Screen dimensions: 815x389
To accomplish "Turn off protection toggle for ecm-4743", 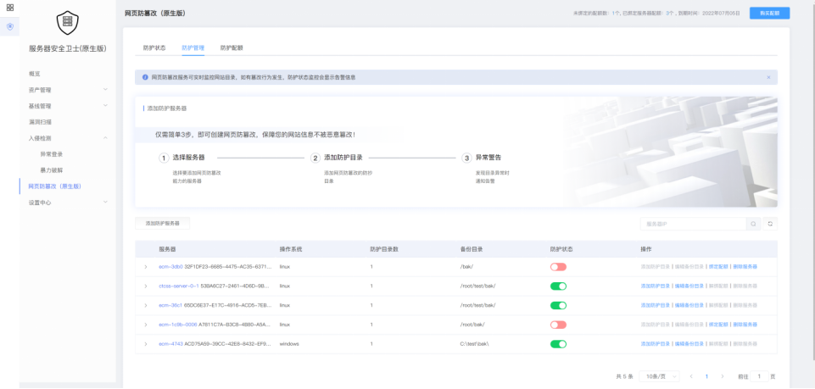I will point(558,344).
